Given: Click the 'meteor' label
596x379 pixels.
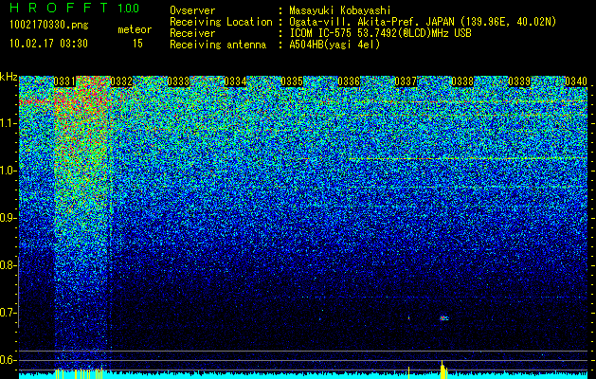Looking at the screenshot, I should (x=135, y=29).
